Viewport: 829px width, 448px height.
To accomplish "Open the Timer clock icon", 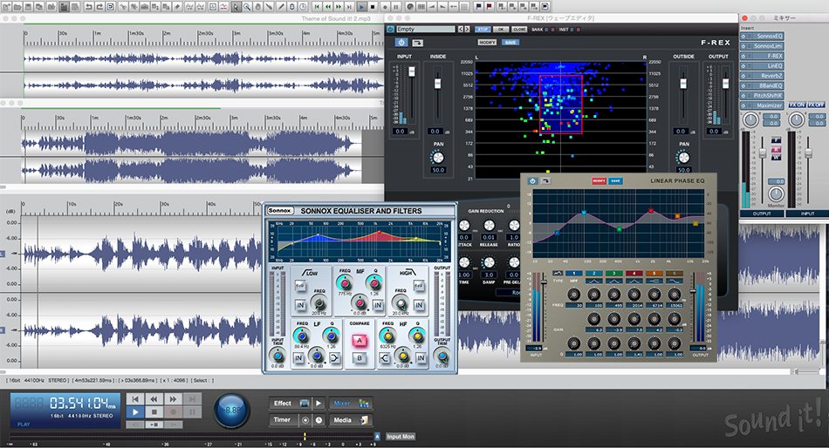I will (x=319, y=420).
